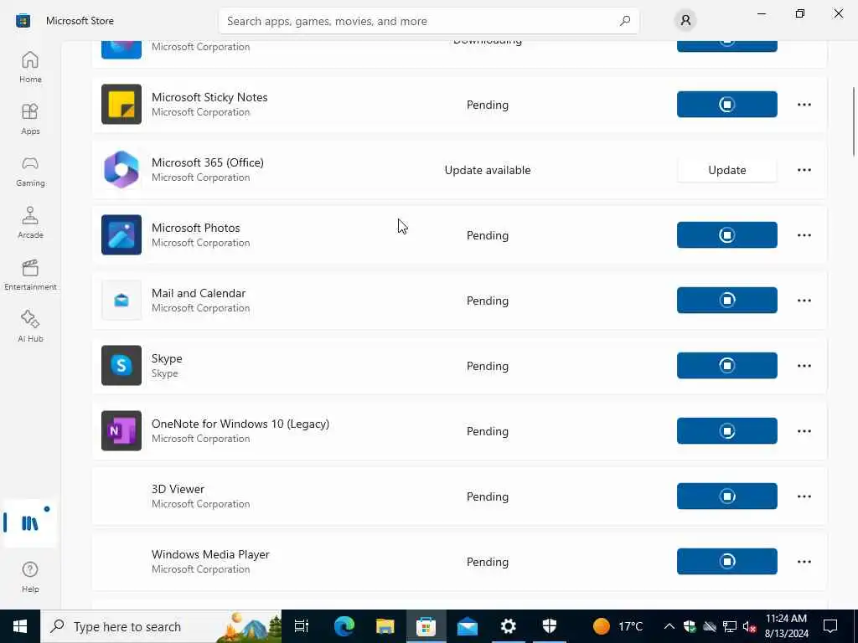Stop the Microsoft Sticky Notes pending update
The image size is (858, 643).
click(726, 105)
